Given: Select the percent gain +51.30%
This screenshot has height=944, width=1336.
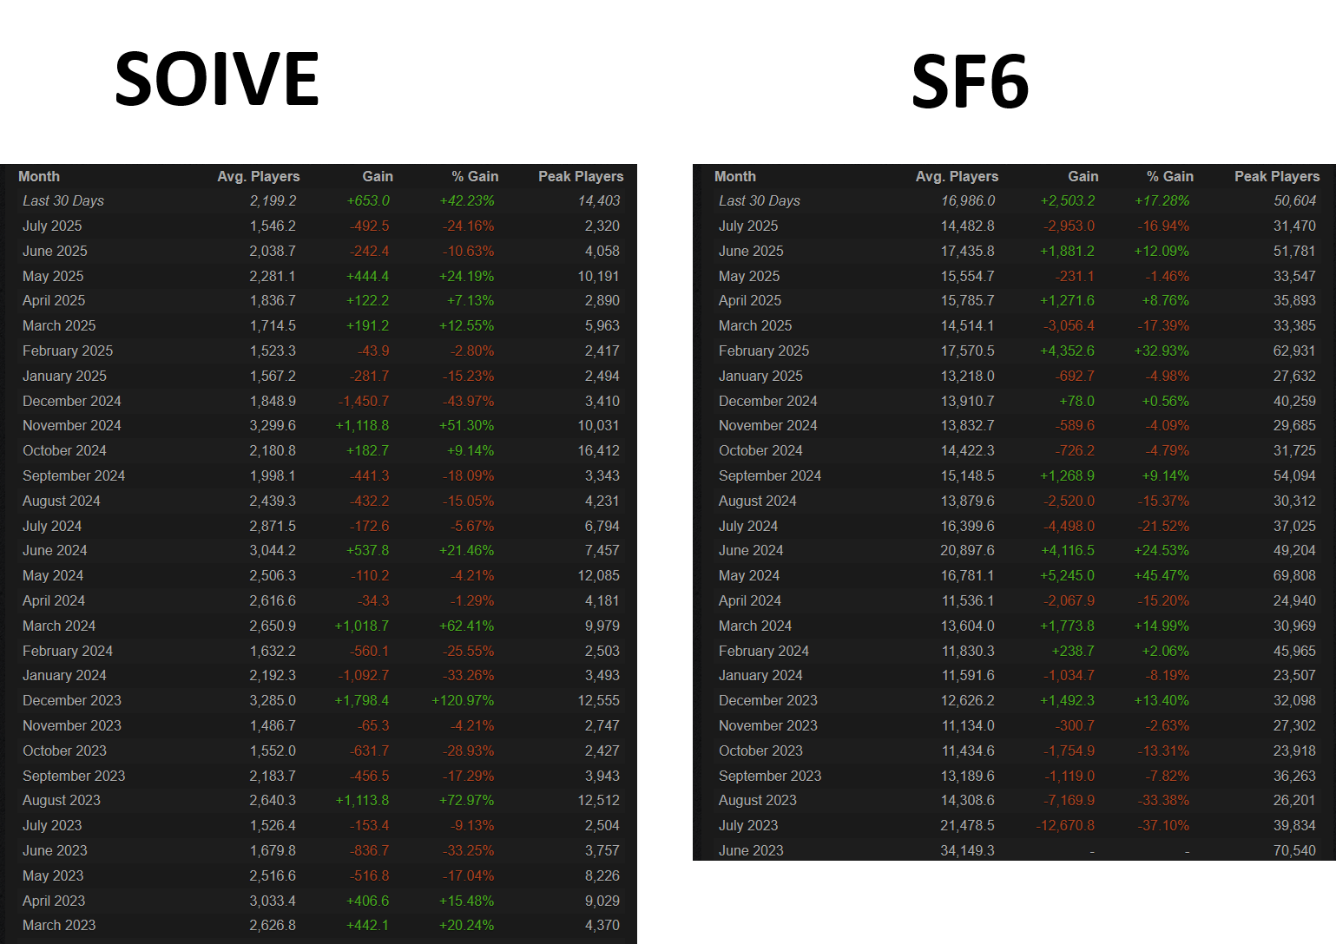Looking at the screenshot, I should 467,425.
